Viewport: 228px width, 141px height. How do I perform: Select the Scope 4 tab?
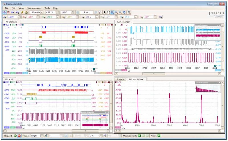pyautogui.click(x=120, y=79)
